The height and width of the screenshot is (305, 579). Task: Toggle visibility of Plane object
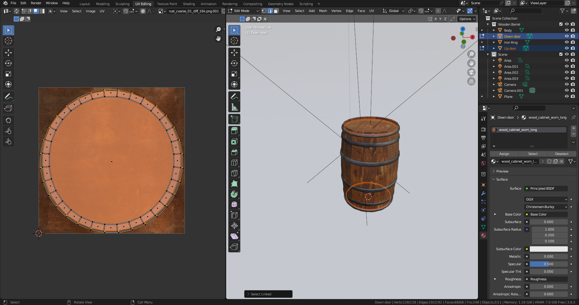pos(567,96)
